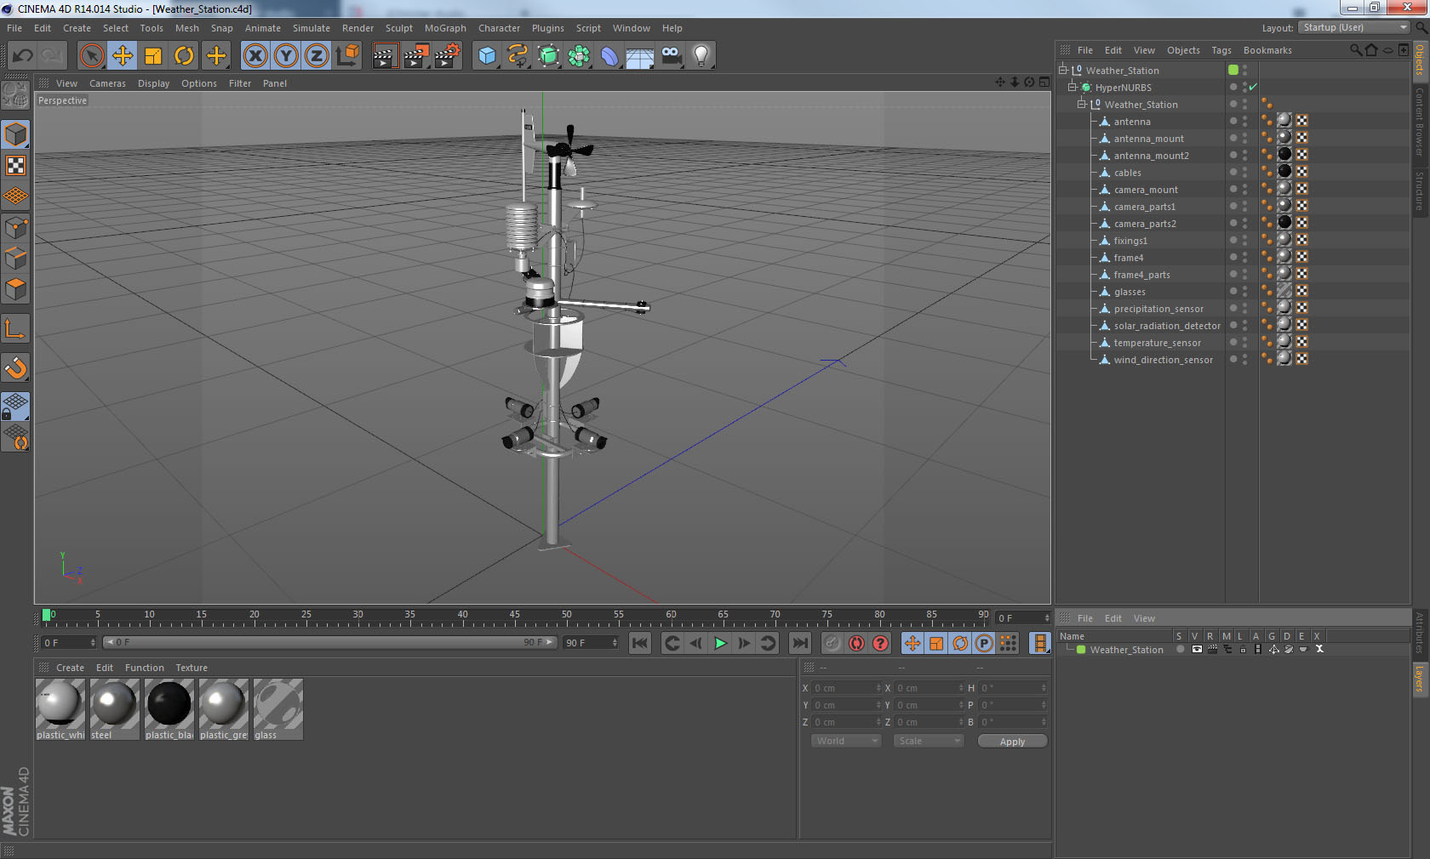Image resolution: width=1430 pixels, height=859 pixels.
Task: Add a Cube primitive object
Action: click(x=487, y=56)
